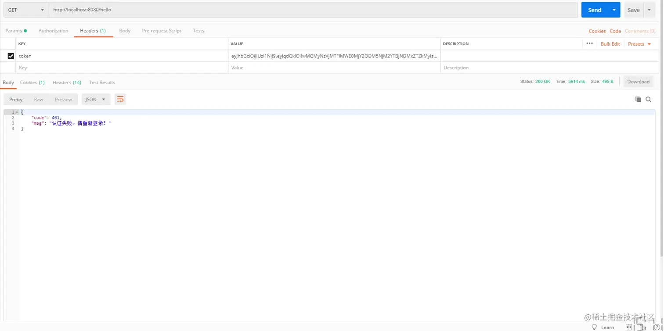The image size is (664, 331).
Task: Switch response view to Pretty
Action: [16, 99]
